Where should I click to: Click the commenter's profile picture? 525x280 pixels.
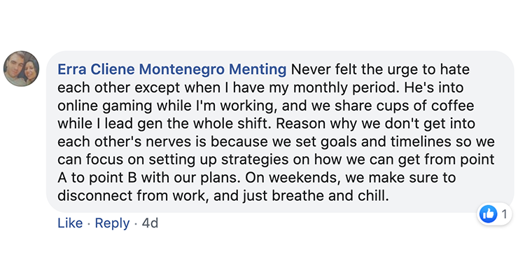(22, 69)
